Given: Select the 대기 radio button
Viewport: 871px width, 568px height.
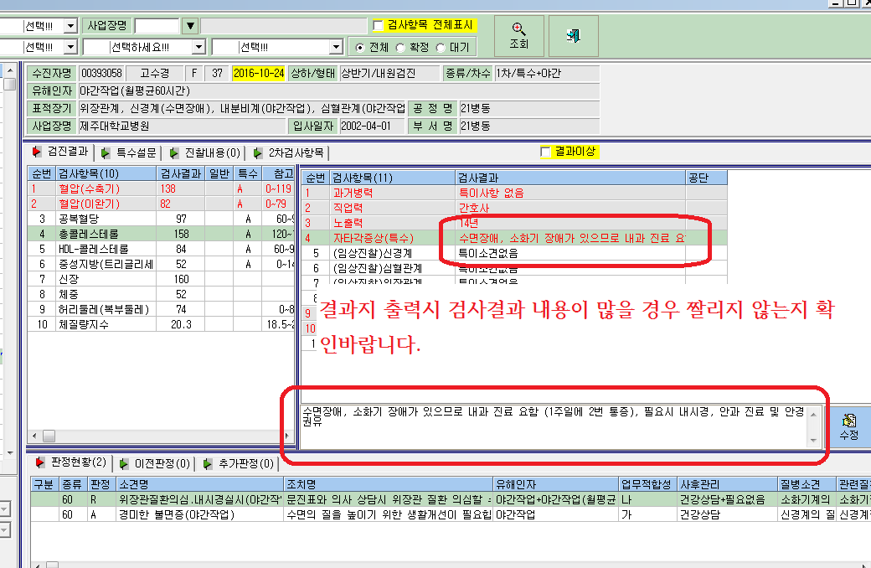Looking at the screenshot, I should [x=441, y=48].
